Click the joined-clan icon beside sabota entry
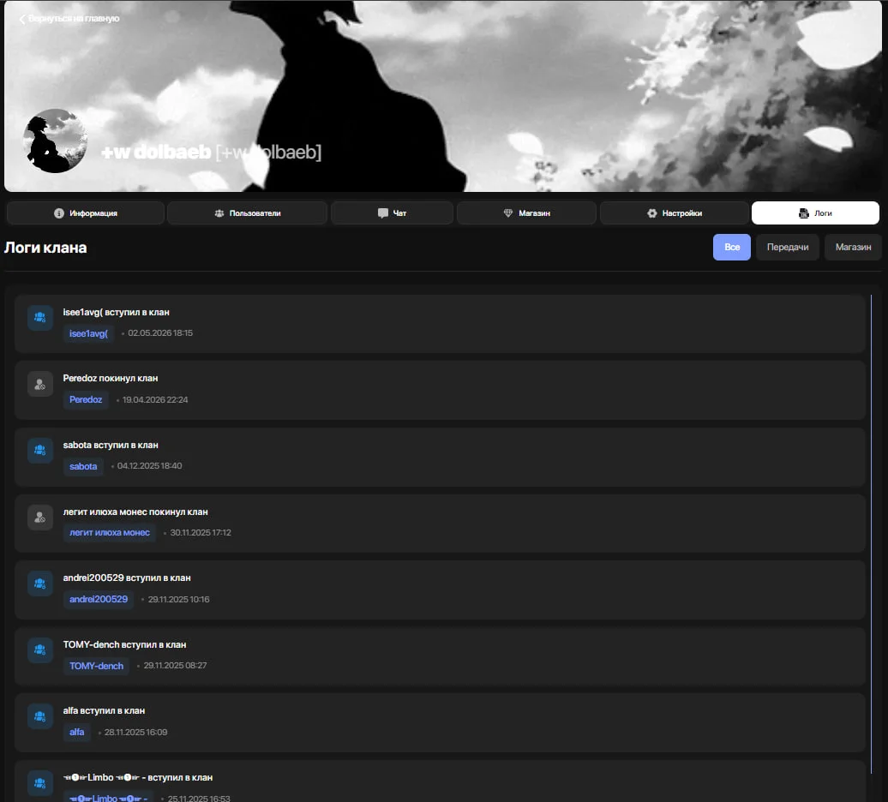Screen dimensions: 888x802 coord(40,451)
